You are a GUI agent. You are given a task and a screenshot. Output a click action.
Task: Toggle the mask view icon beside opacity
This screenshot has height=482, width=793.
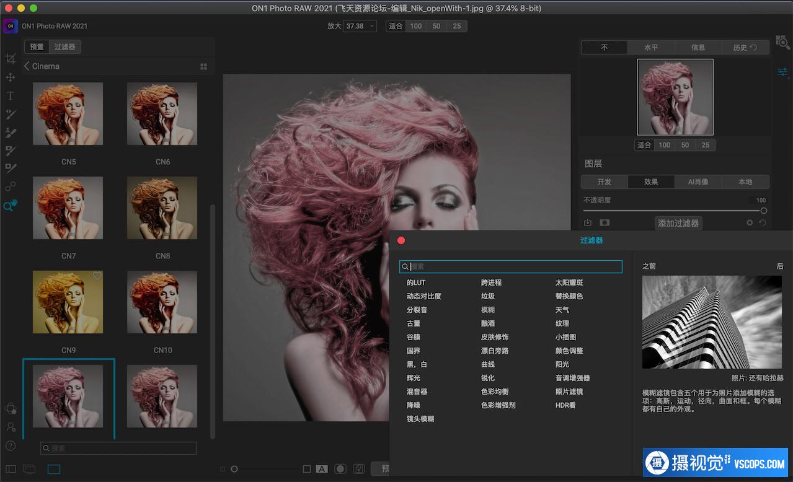point(604,223)
